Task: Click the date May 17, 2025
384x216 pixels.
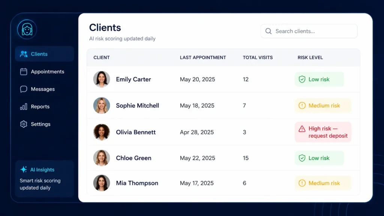Action: [197, 183]
